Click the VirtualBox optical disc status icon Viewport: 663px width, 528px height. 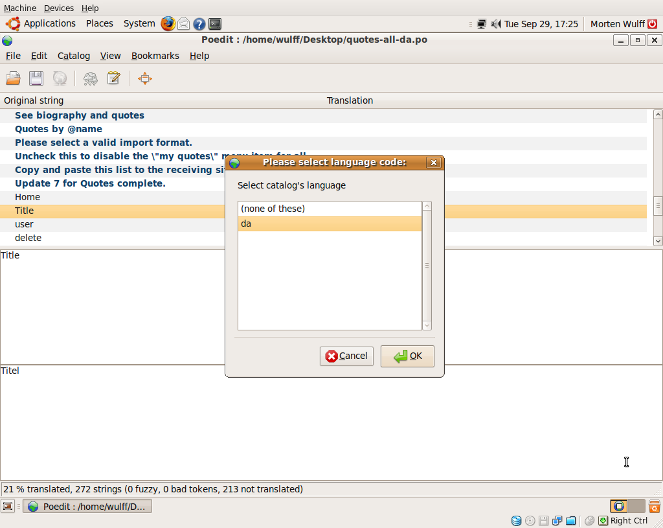[530, 521]
